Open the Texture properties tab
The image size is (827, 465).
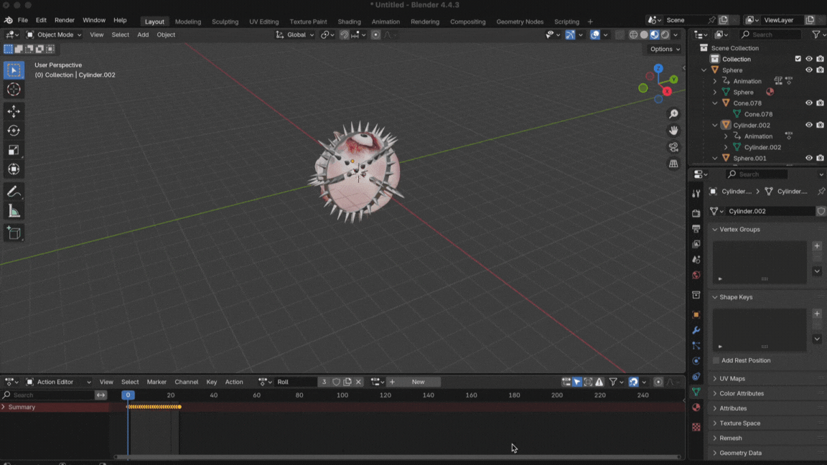(696, 426)
